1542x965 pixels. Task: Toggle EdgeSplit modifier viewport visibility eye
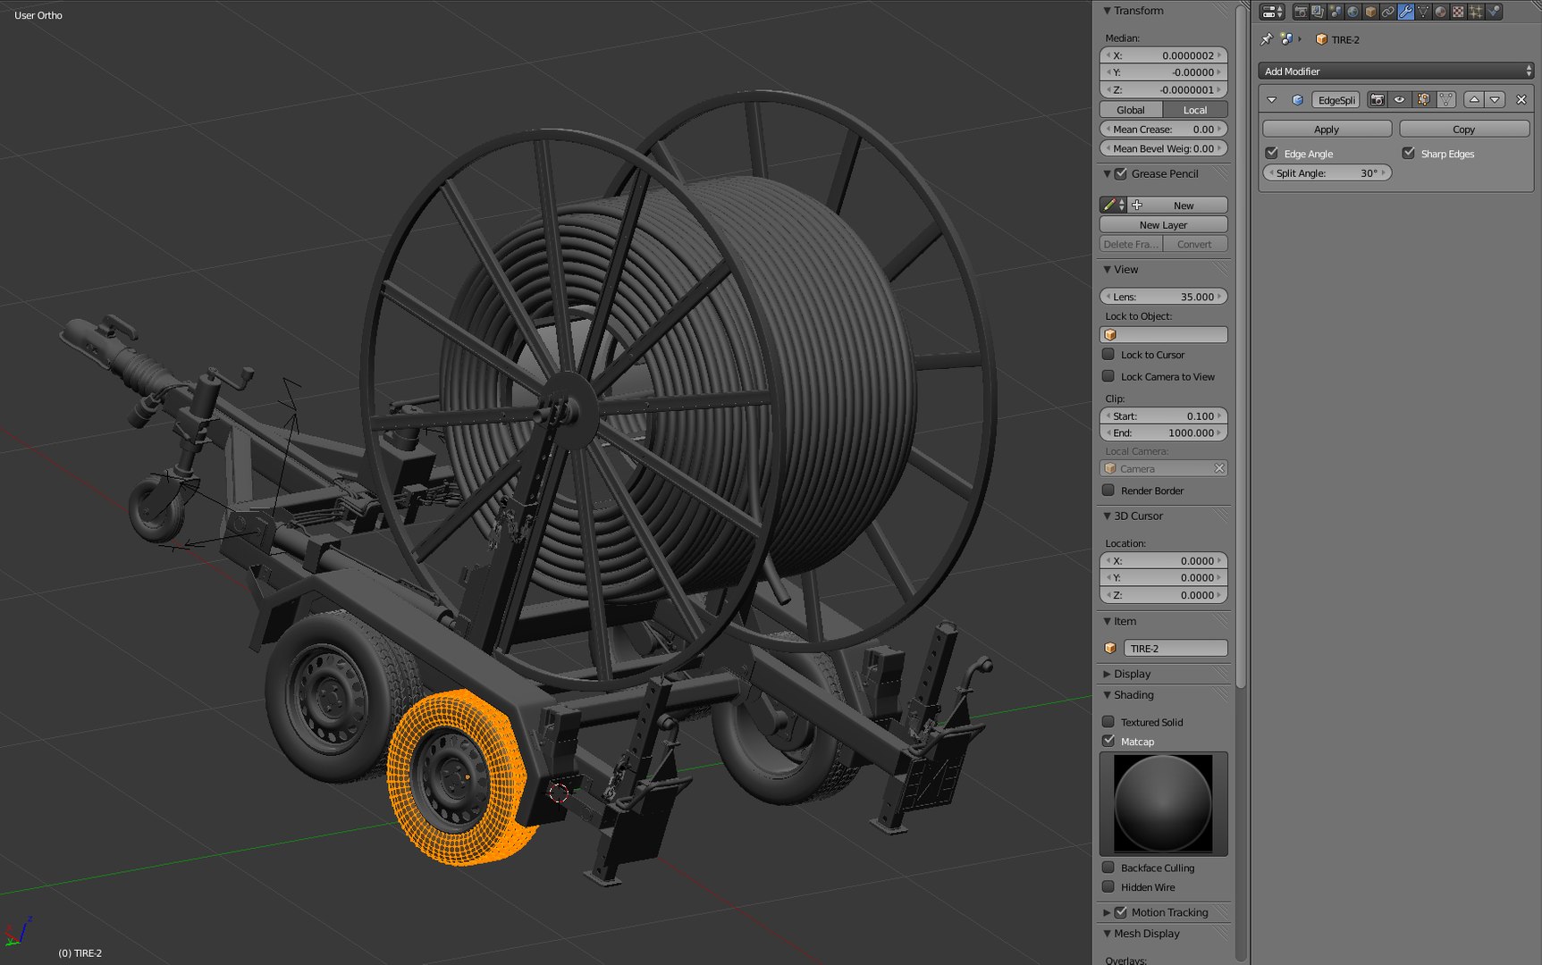coord(1400,100)
